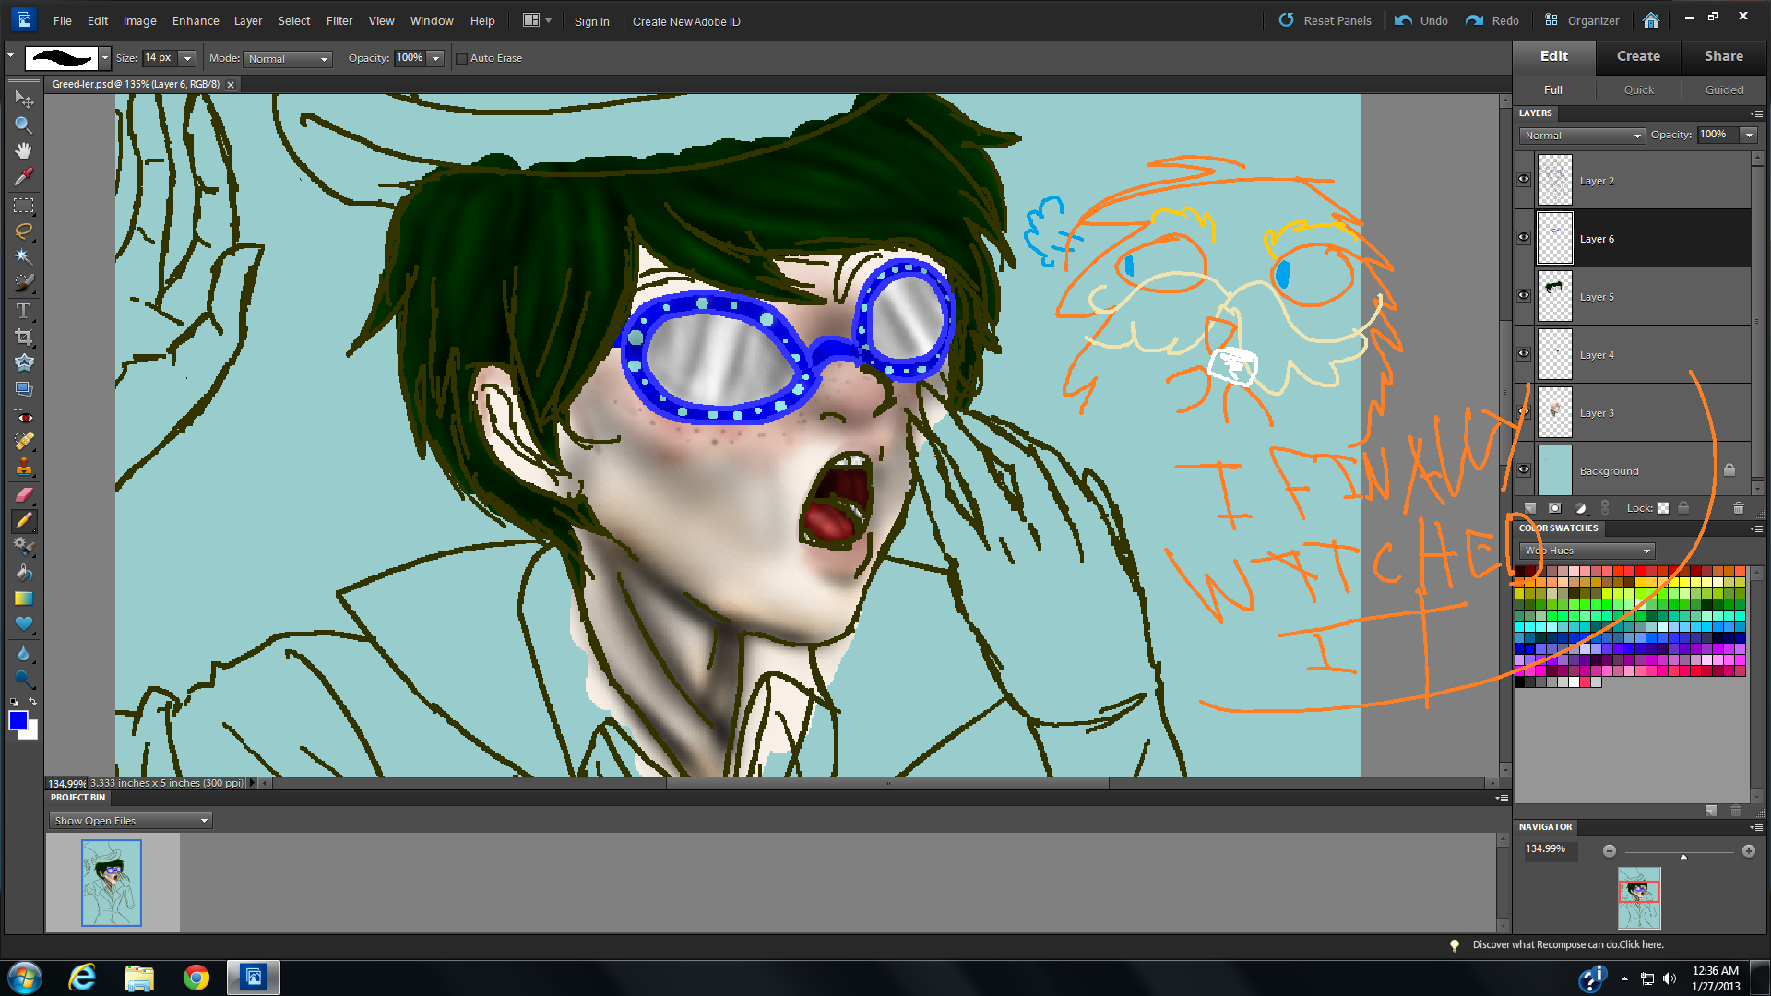This screenshot has width=1771, height=996.
Task: Delete layer using trash icon in Layers panel
Action: click(x=1739, y=508)
